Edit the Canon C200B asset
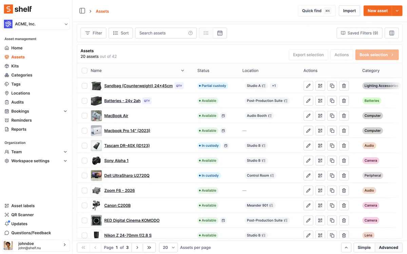Screen dimensions: 407x254 coord(308,205)
